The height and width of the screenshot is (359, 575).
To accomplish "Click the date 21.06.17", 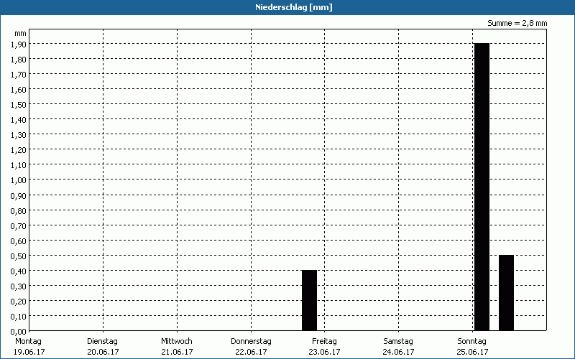I will point(177,352).
